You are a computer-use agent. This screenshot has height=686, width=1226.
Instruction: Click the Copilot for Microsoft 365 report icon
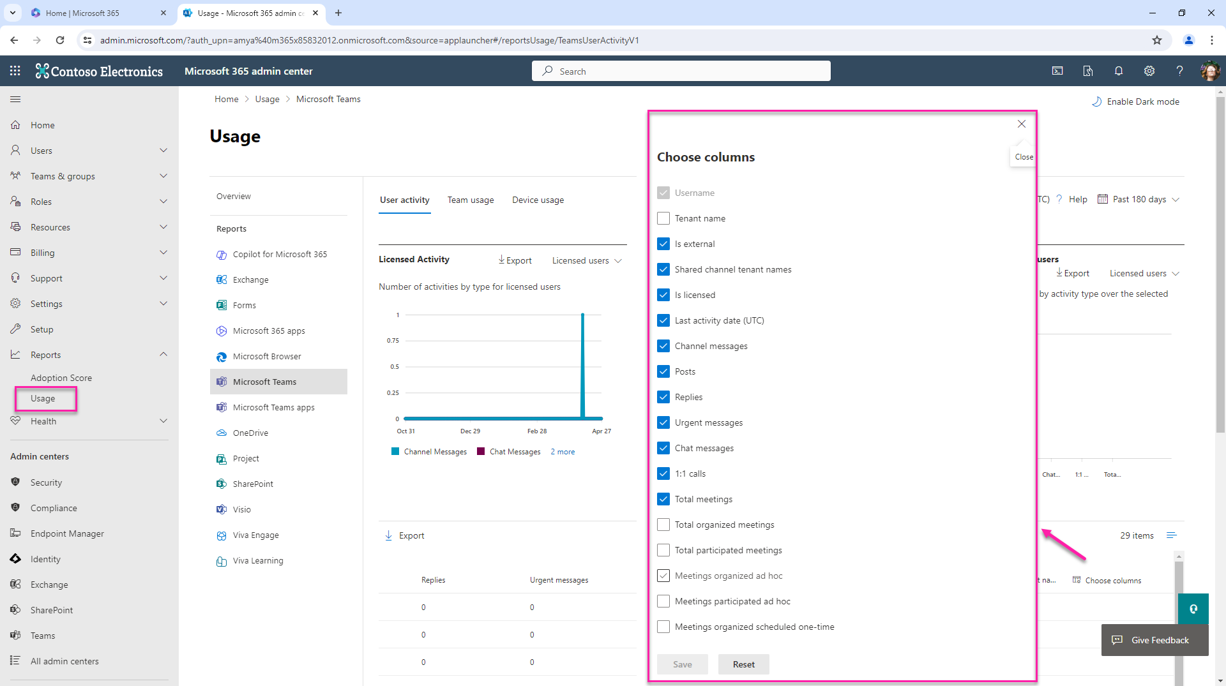tap(222, 255)
